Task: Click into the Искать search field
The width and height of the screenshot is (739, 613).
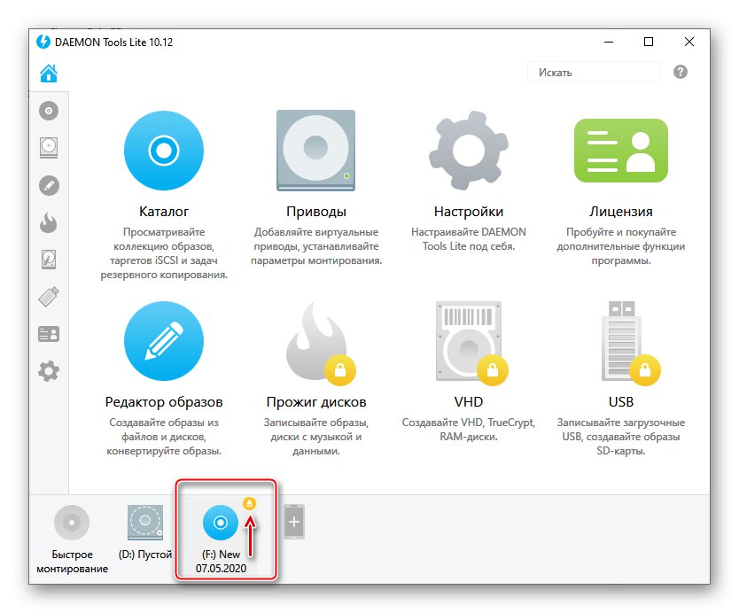Action: pyautogui.click(x=594, y=72)
